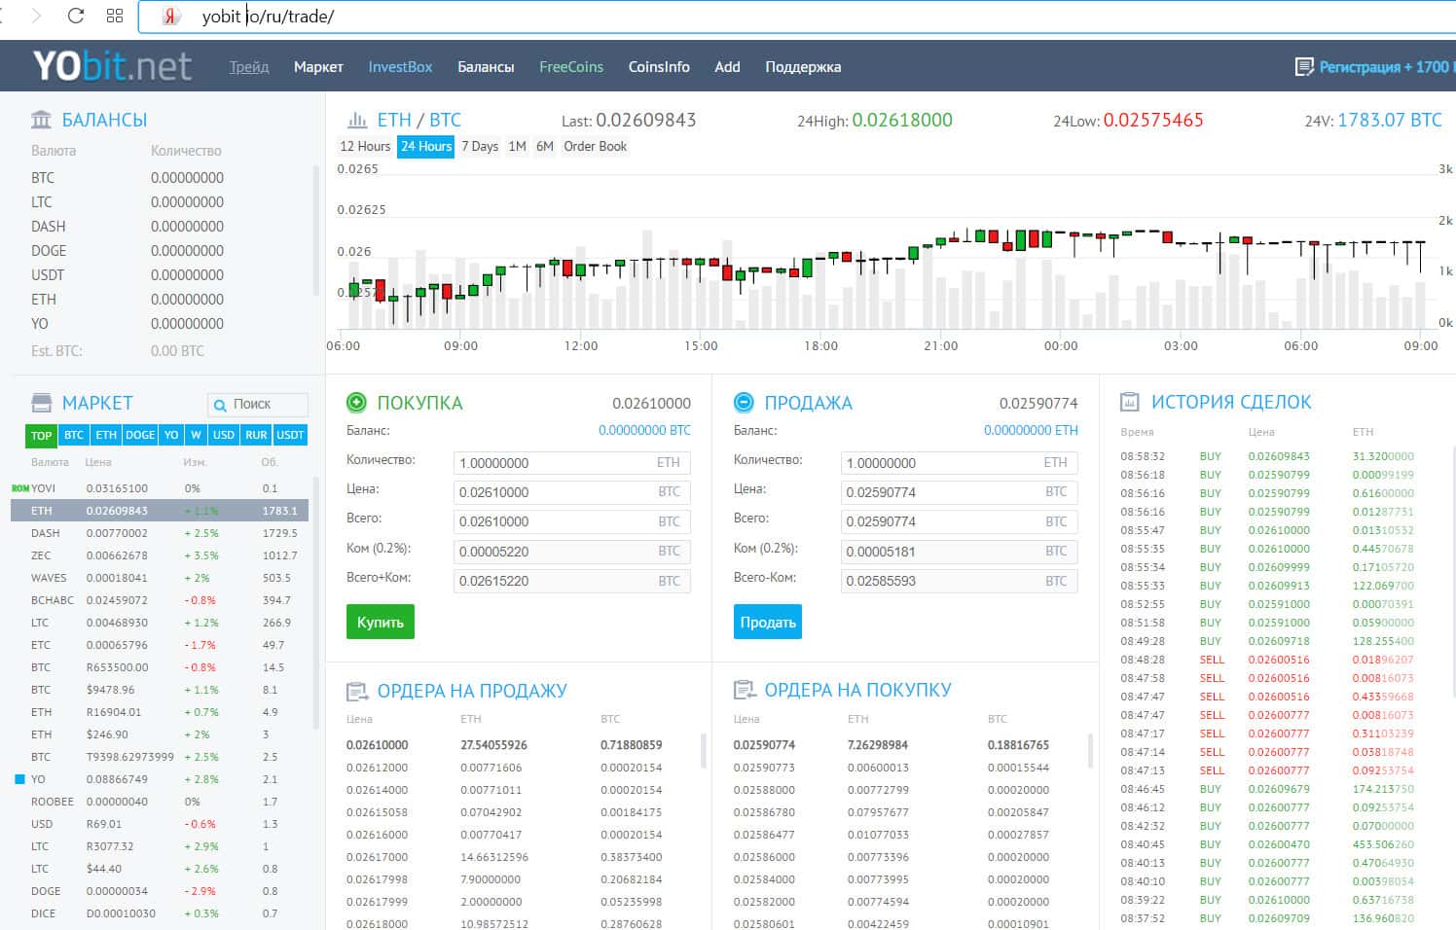Click the blue minus sell icon
Screen dimensions: 1456x930
(744, 402)
